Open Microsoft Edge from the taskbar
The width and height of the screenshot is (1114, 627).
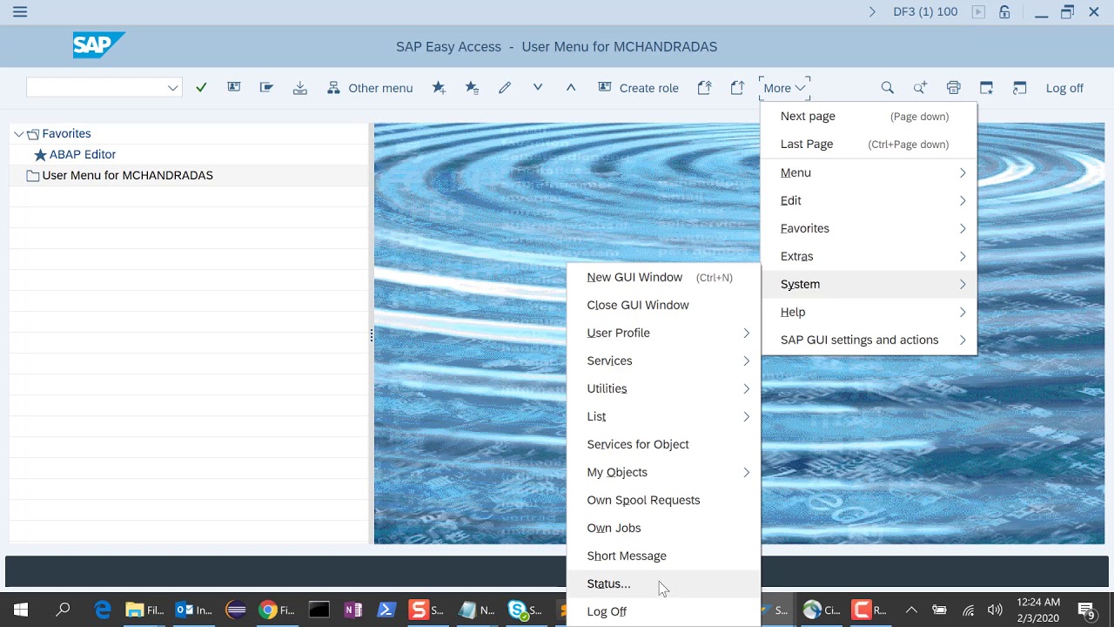103,610
